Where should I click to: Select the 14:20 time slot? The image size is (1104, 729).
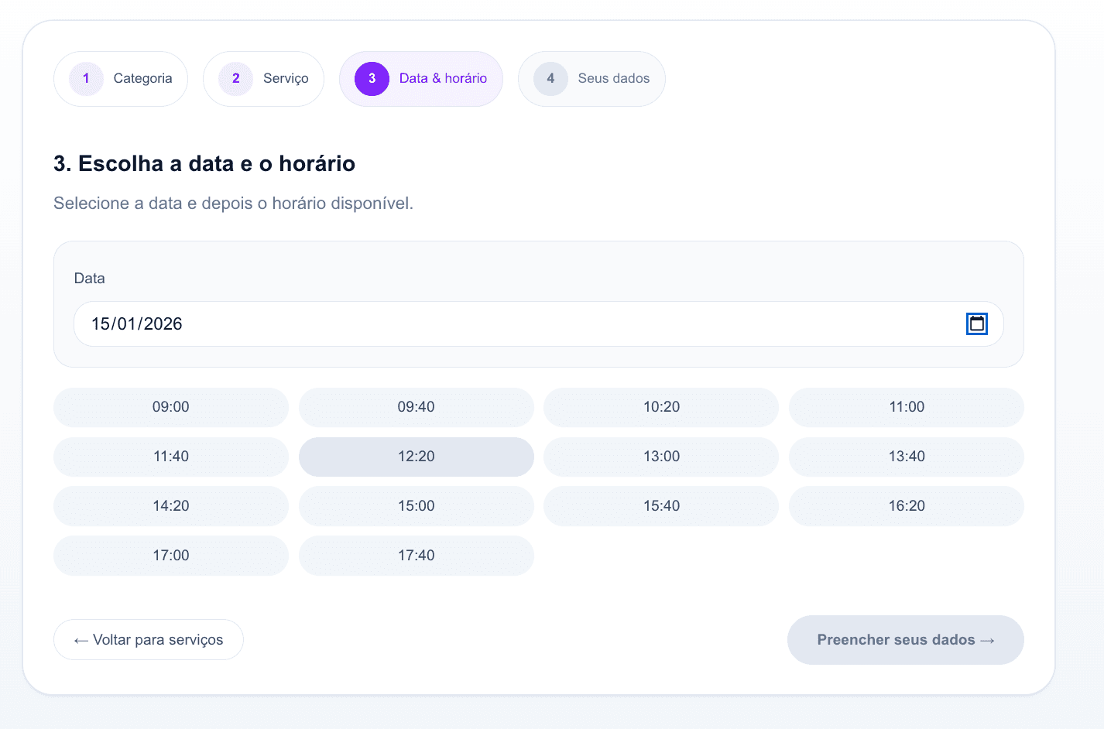click(x=170, y=506)
